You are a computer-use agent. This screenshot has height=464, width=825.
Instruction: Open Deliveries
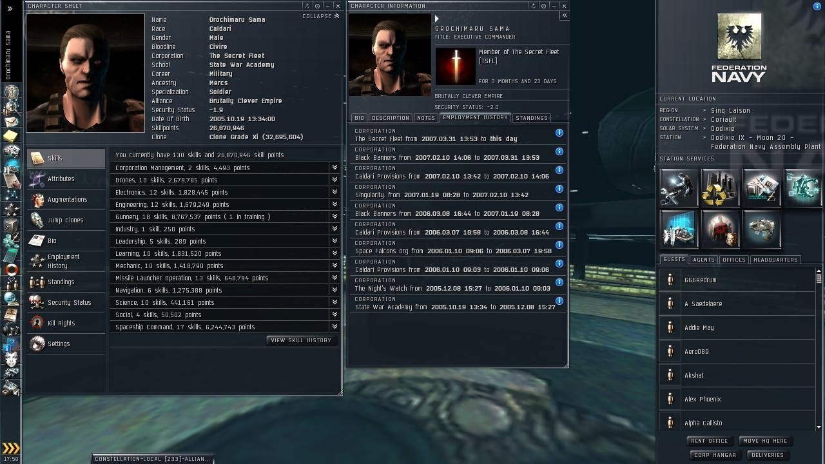coord(768,455)
